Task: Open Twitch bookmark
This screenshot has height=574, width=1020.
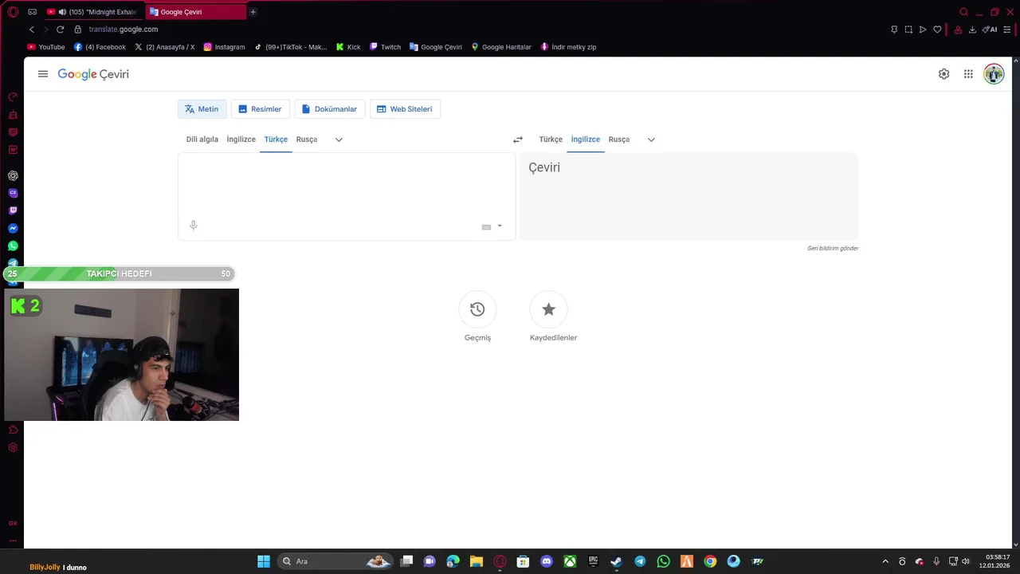Action: coord(385,47)
